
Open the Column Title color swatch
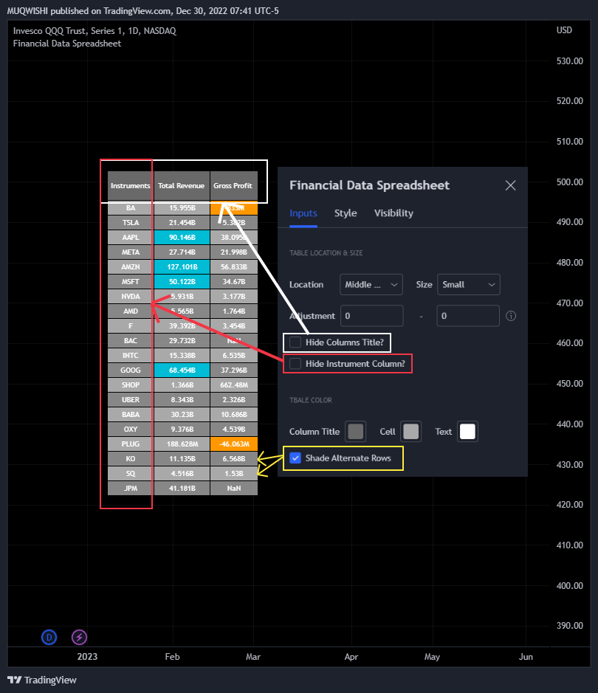coord(355,431)
